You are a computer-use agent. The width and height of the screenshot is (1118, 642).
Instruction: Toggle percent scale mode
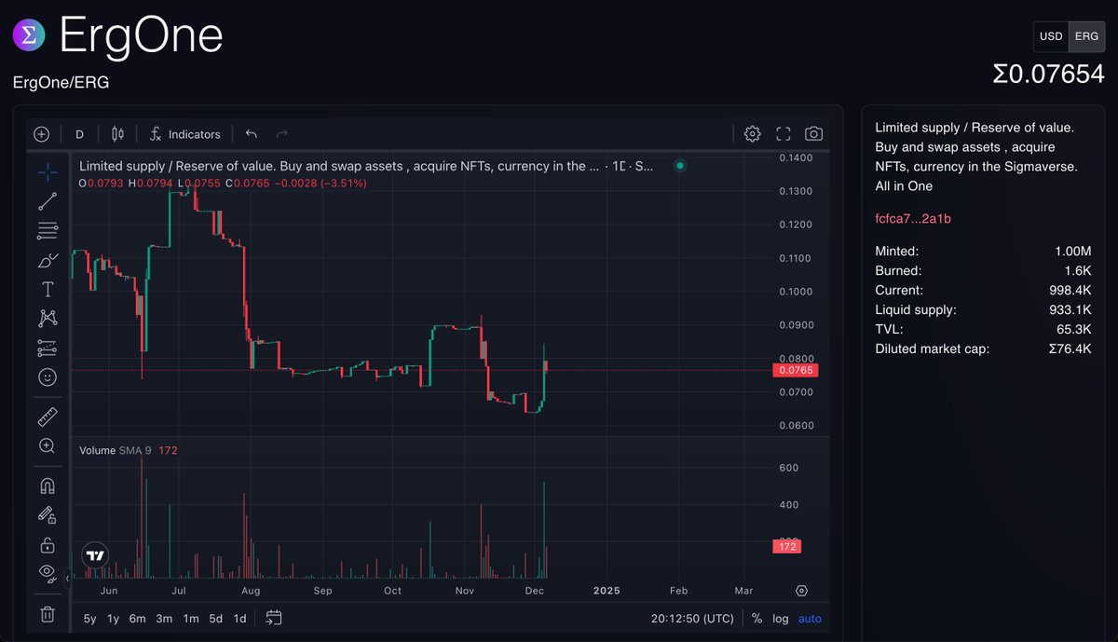[x=757, y=619]
